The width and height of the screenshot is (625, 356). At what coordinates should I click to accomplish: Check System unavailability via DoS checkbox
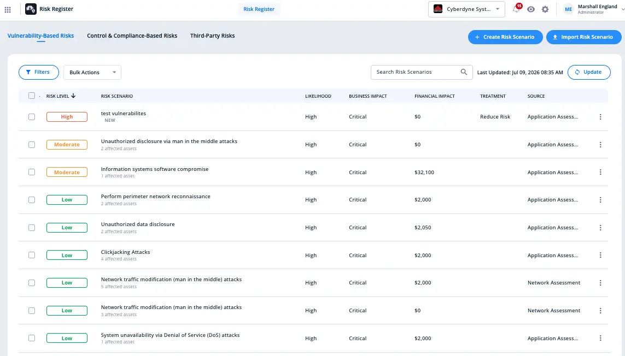(x=32, y=338)
